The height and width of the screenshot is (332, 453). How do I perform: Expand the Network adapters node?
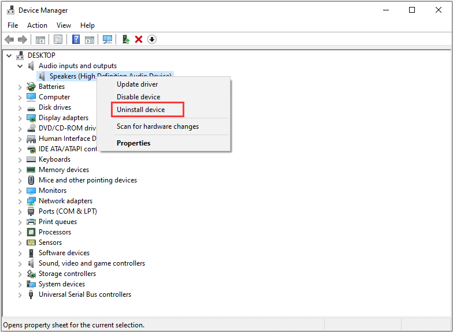20,201
